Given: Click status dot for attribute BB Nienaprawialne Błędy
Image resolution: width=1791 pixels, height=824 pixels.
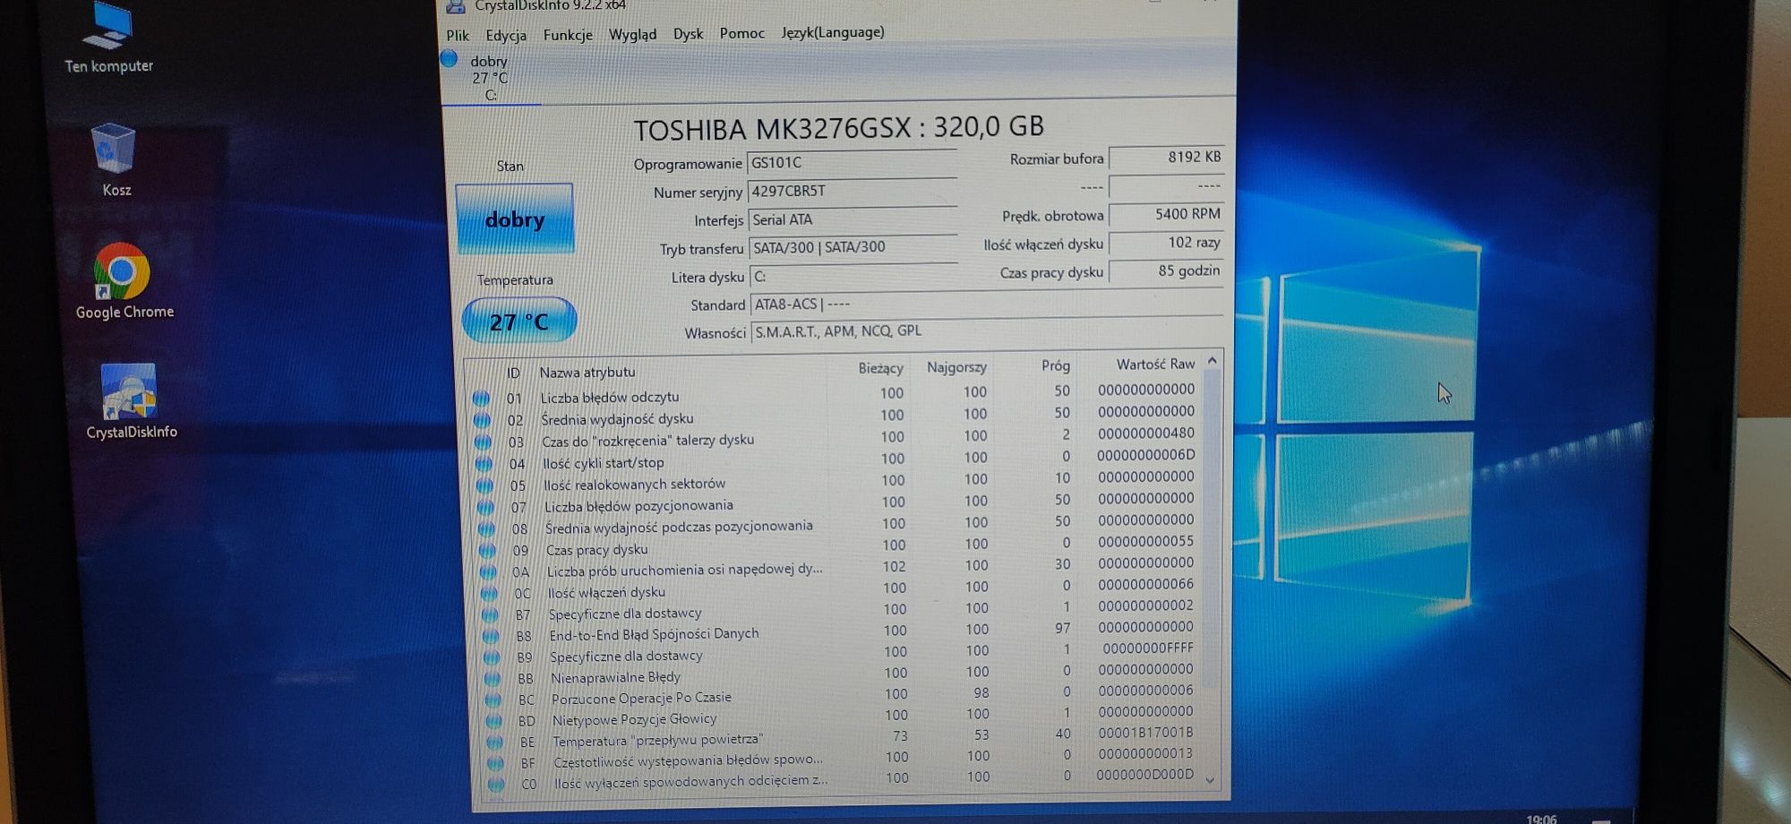Looking at the screenshot, I should pos(493,678).
